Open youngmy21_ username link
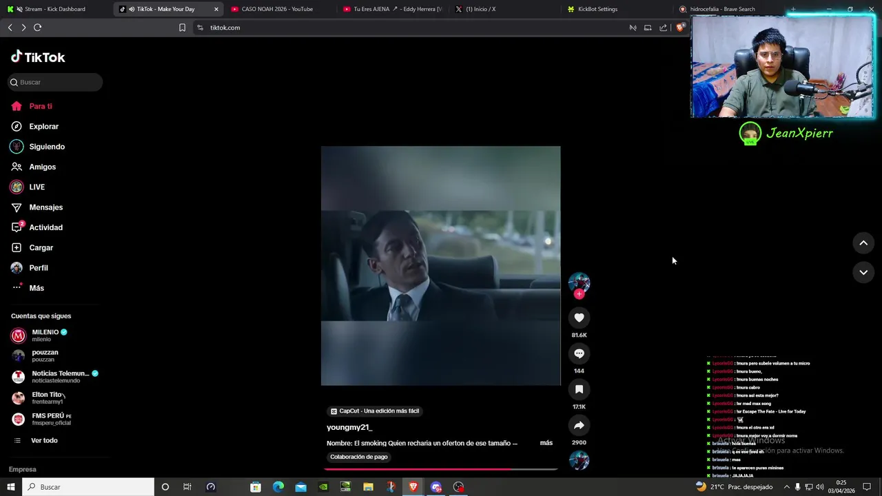Screen dimensions: 882x496 coord(349,428)
